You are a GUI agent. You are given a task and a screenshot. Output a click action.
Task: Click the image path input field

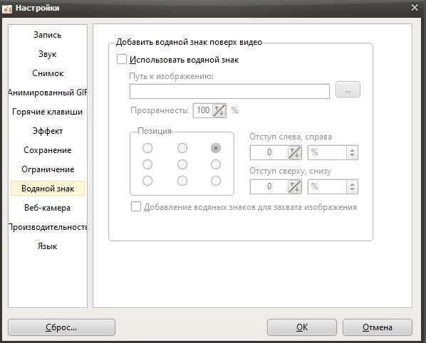[x=229, y=92]
